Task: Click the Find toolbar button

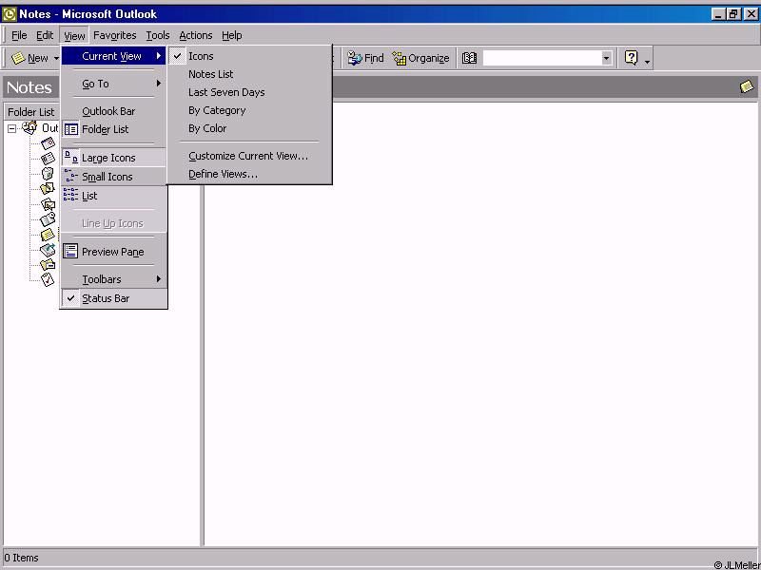Action: pos(366,58)
